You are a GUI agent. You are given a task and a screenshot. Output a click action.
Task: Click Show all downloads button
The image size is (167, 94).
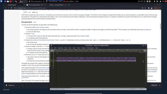154,85
